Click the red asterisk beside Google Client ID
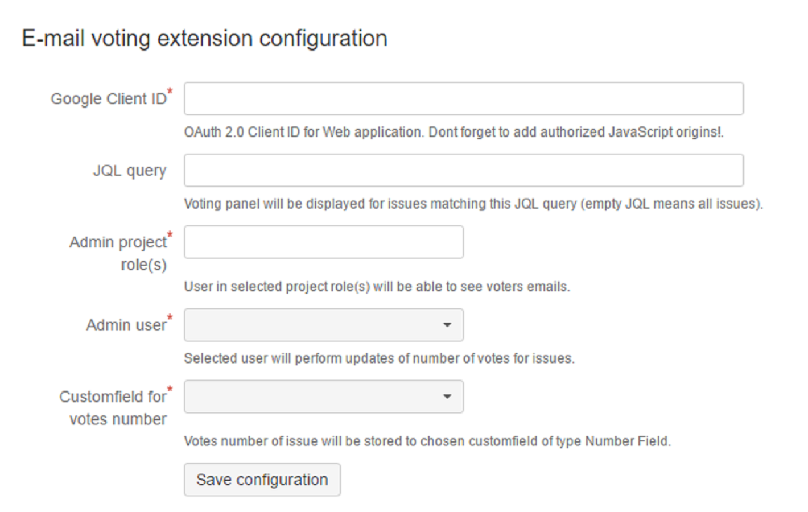 [x=170, y=91]
